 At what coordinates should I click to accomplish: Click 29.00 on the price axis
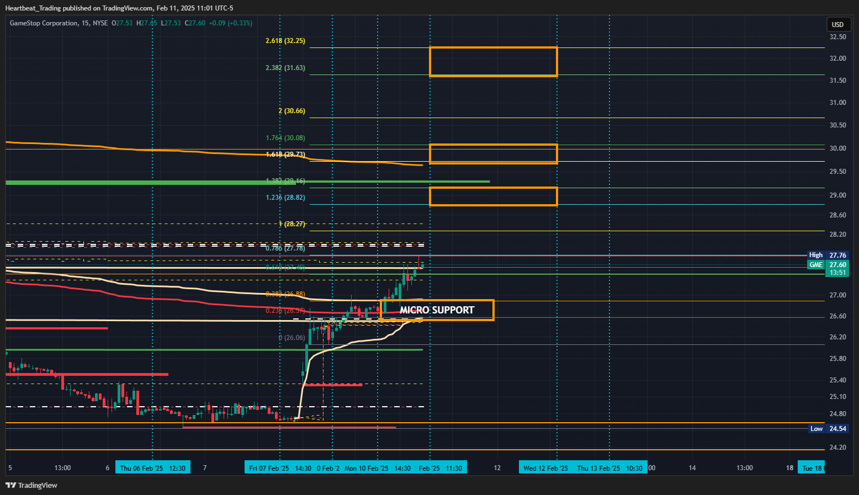point(837,195)
